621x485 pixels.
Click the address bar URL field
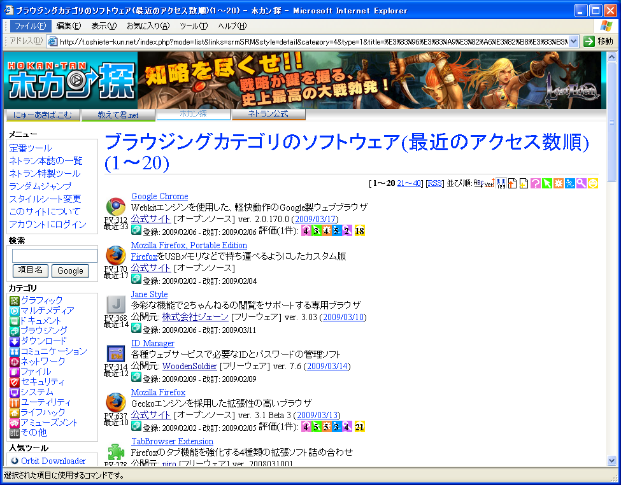[313, 41]
